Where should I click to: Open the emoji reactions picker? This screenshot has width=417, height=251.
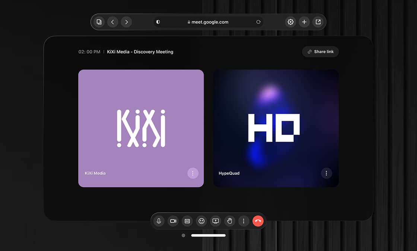point(201,221)
